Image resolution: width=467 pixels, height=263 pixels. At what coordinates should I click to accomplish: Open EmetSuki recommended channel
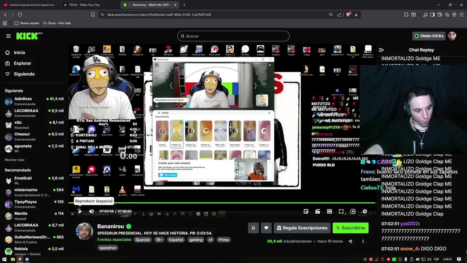pyautogui.click(x=34, y=180)
